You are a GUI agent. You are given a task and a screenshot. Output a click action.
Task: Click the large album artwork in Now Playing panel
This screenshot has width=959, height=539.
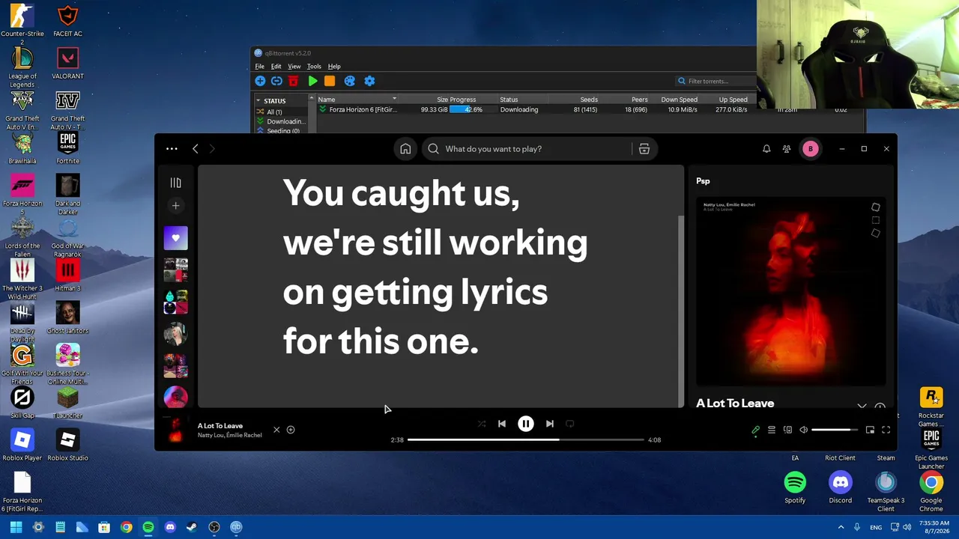[x=790, y=292]
